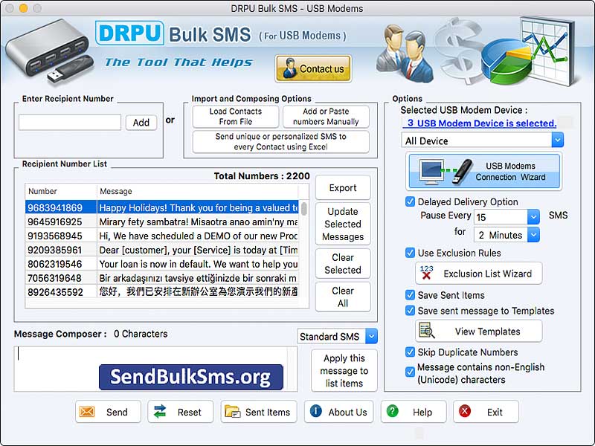
Task: Disable the Delayed Delivery Option
Action: pyautogui.click(x=411, y=201)
